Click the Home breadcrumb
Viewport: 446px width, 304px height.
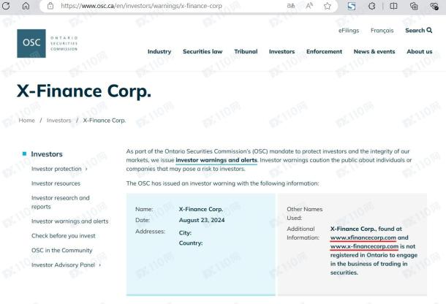[27, 121]
